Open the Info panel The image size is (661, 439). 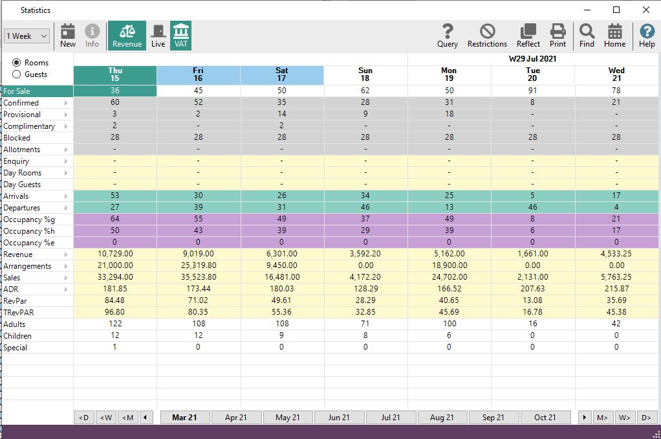92,35
